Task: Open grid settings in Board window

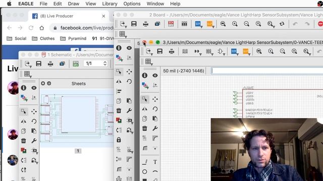Action: pyautogui.click(x=123, y=34)
